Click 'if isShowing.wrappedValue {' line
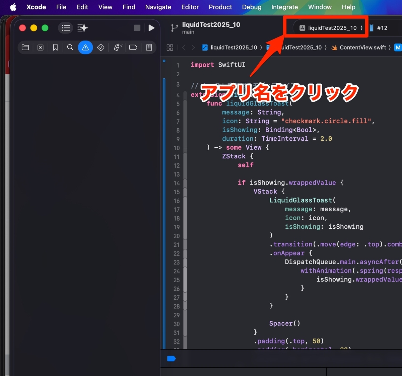This screenshot has height=376, width=402. pos(291,182)
